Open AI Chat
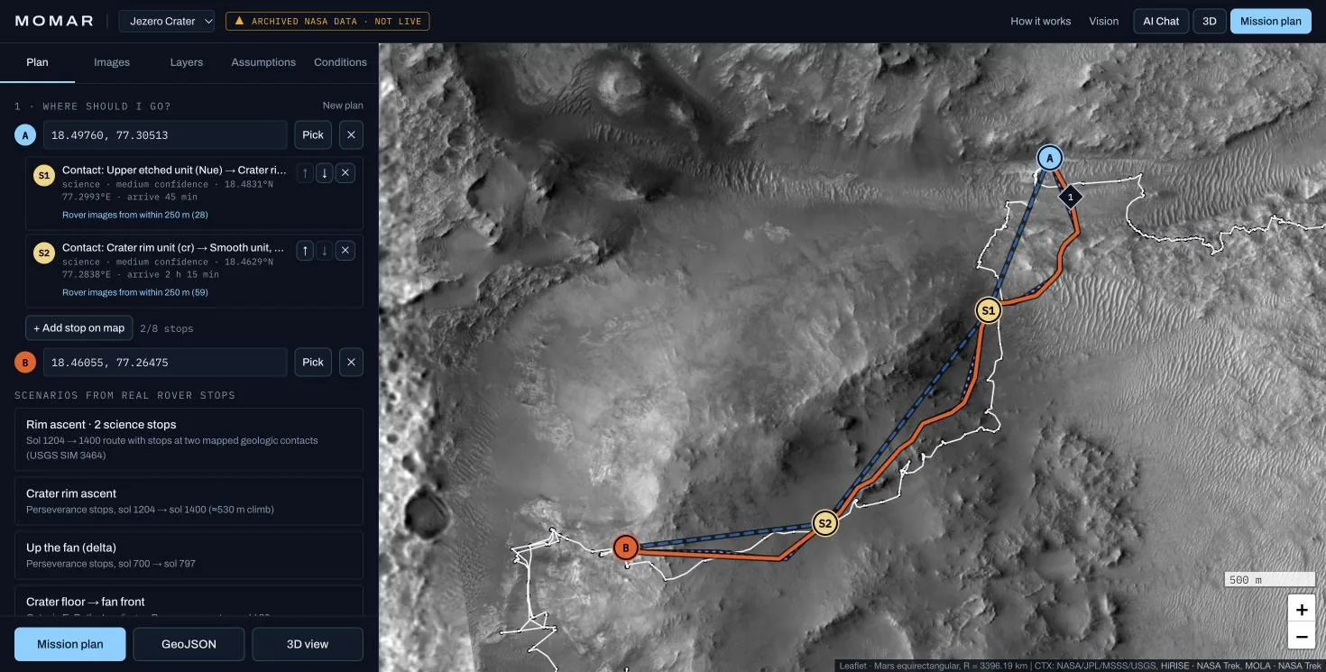 click(1161, 21)
